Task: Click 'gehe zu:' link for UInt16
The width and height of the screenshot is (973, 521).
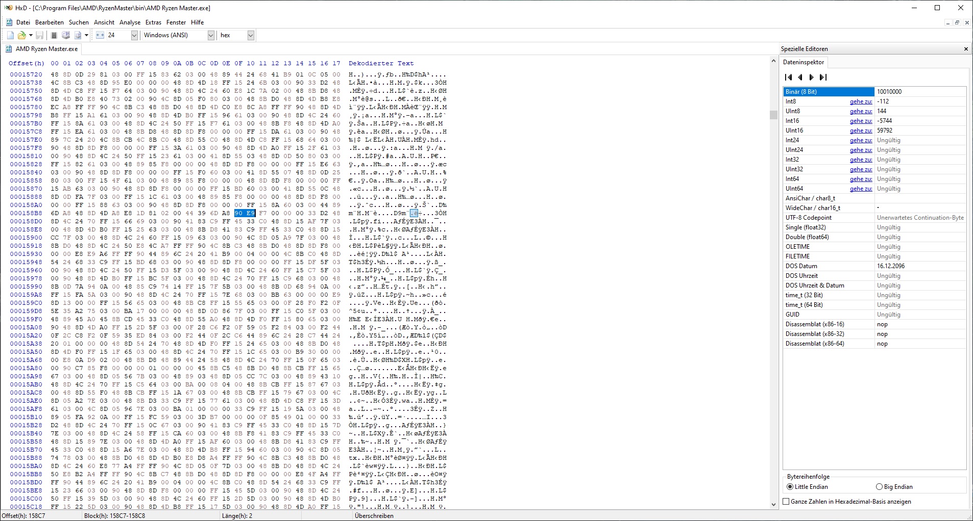Action: coord(861,131)
